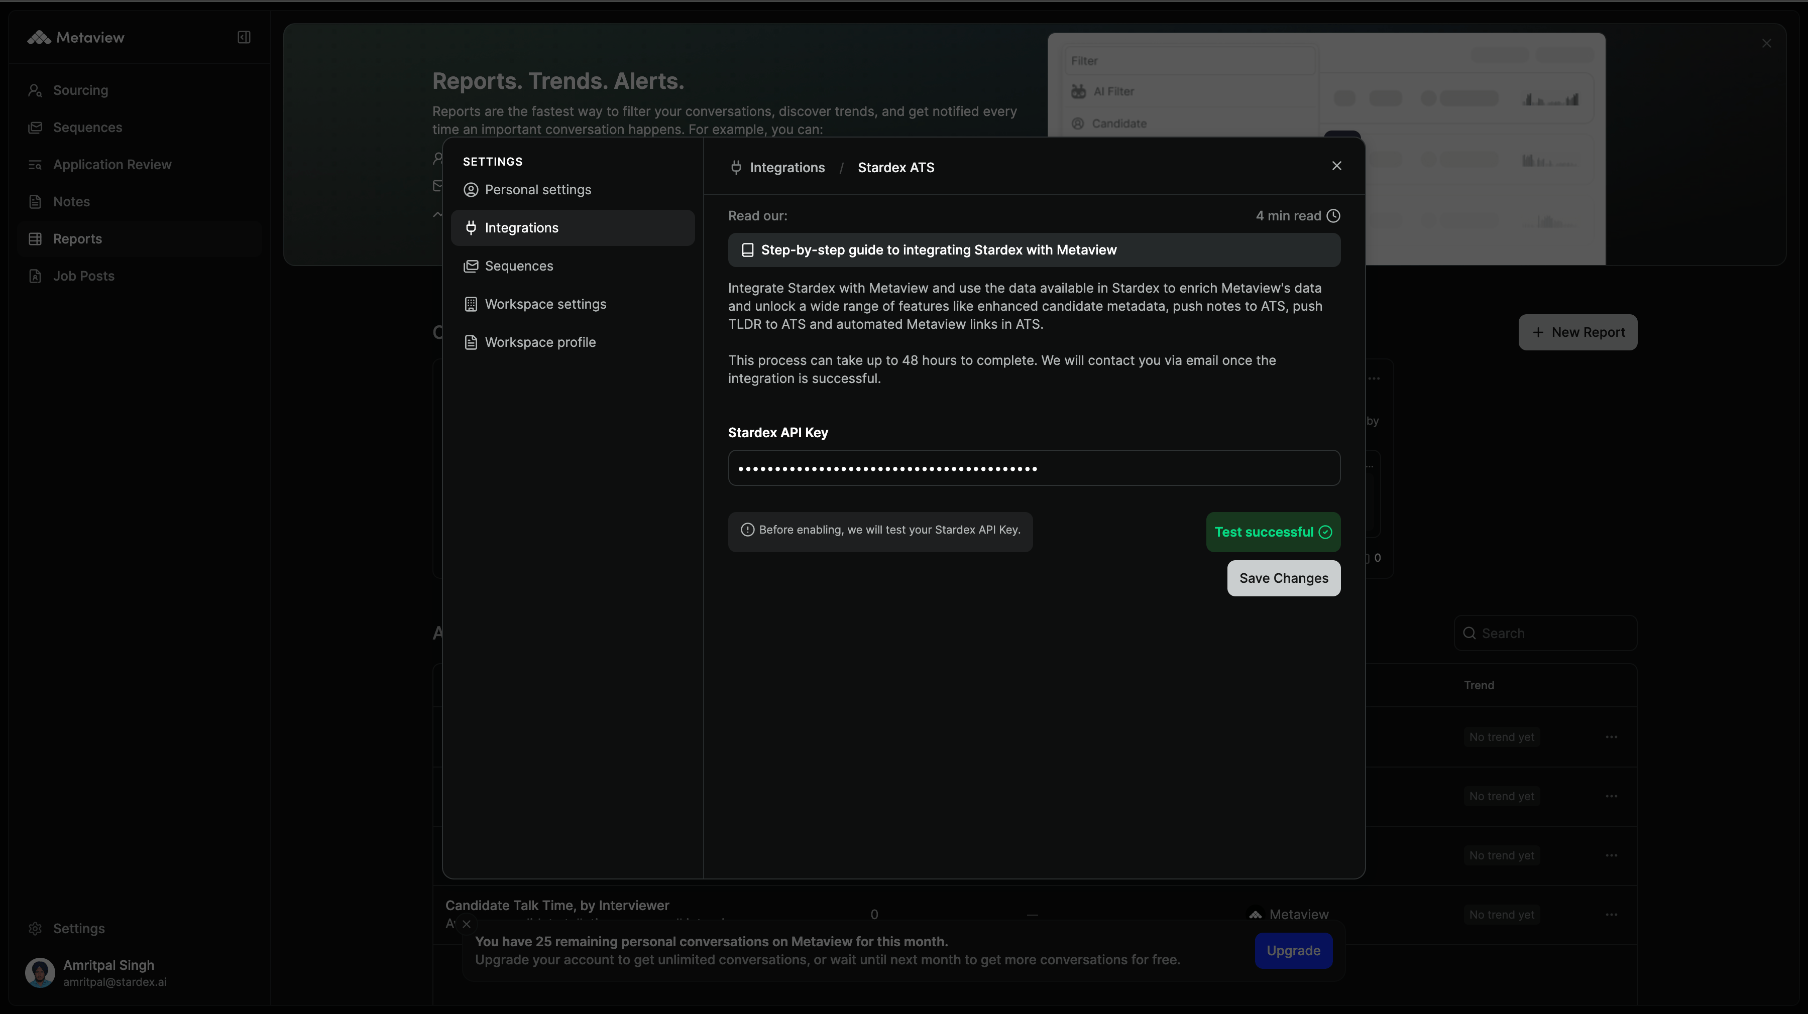
Task: Open Job Posts page
Action: [140, 277]
